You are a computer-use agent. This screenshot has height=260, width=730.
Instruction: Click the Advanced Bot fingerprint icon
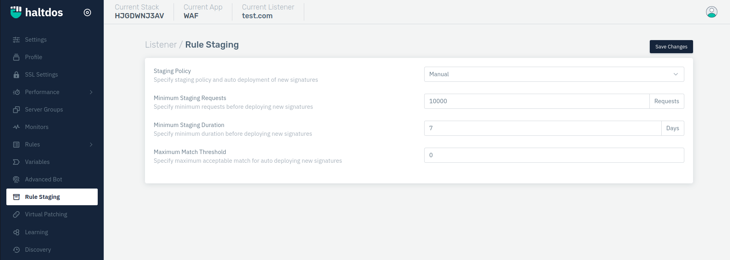pos(16,179)
